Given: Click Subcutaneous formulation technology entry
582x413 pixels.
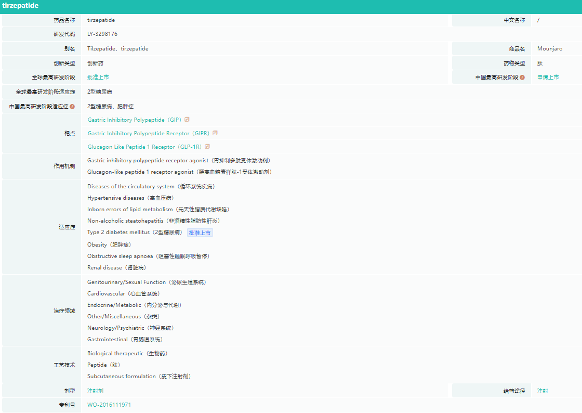Looking at the screenshot, I should (x=139, y=377).
